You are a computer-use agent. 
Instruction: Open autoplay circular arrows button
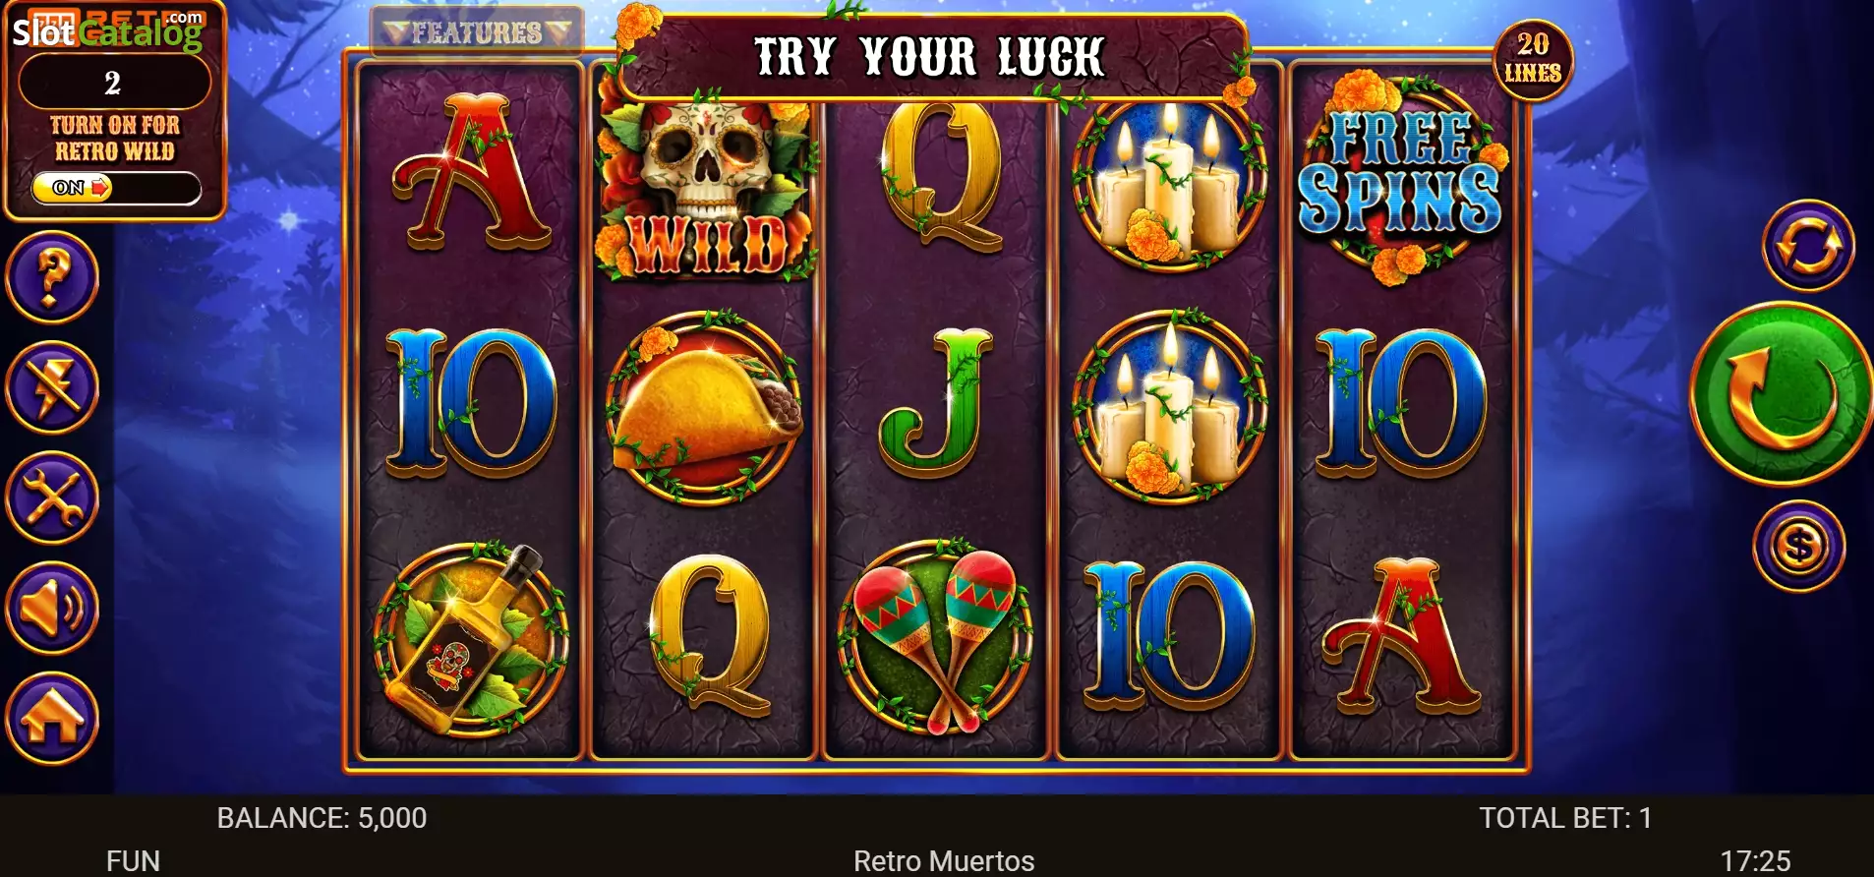(x=1808, y=246)
